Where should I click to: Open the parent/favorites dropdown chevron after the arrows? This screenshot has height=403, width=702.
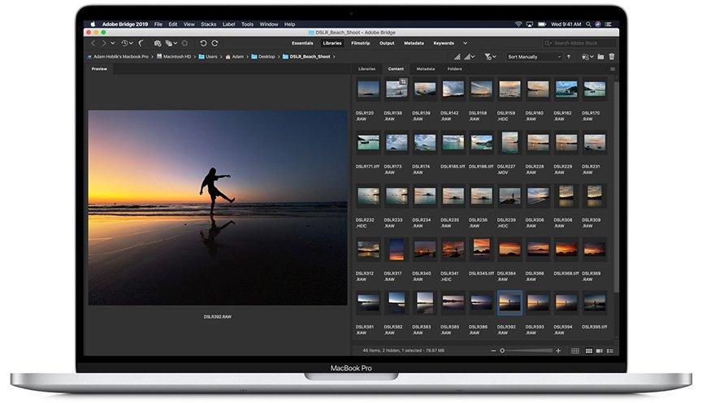tap(112, 43)
